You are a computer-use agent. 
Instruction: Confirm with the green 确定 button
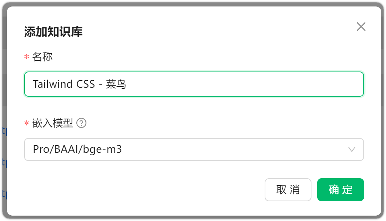[x=341, y=190]
